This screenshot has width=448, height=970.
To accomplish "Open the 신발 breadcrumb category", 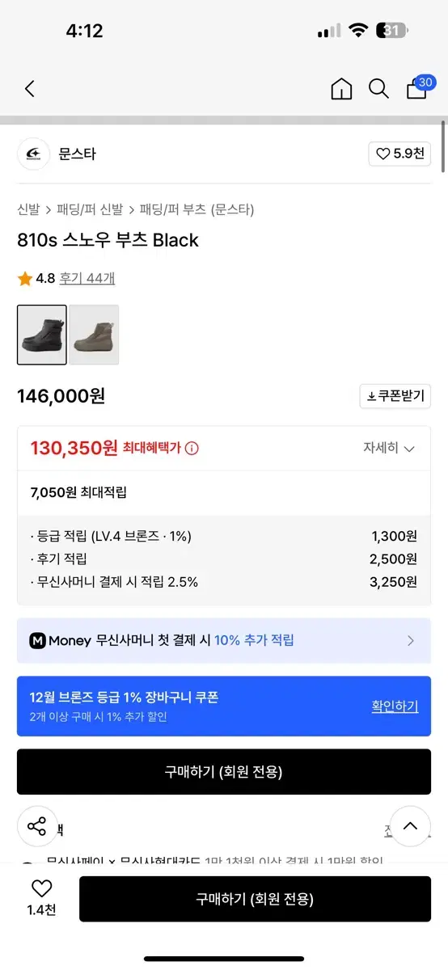I will pyautogui.click(x=28, y=210).
